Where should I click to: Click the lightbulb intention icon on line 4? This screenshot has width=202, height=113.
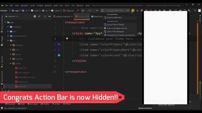pos(67,38)
